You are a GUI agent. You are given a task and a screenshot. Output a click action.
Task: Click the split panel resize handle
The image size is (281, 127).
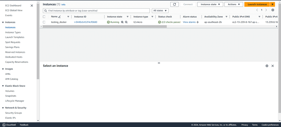159,63
